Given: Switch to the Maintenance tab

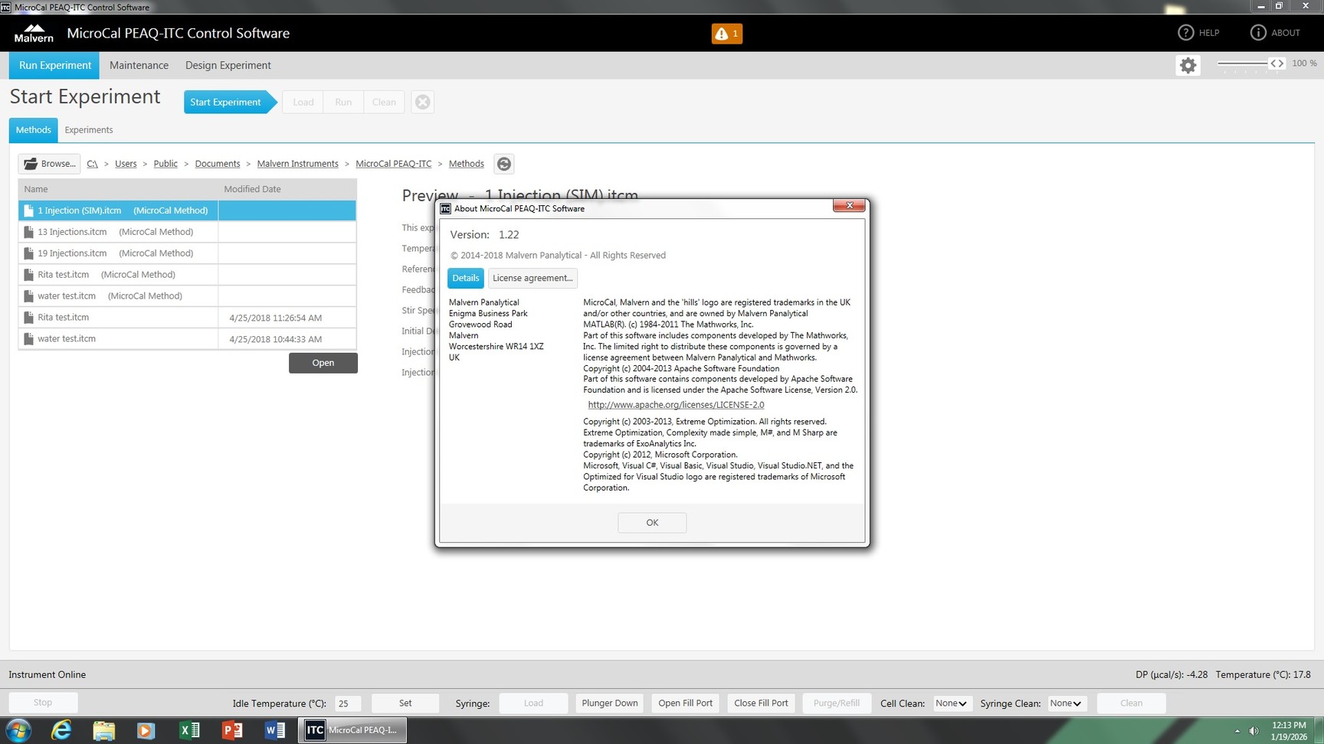Looking at the screenshot, I should [139, 66].
